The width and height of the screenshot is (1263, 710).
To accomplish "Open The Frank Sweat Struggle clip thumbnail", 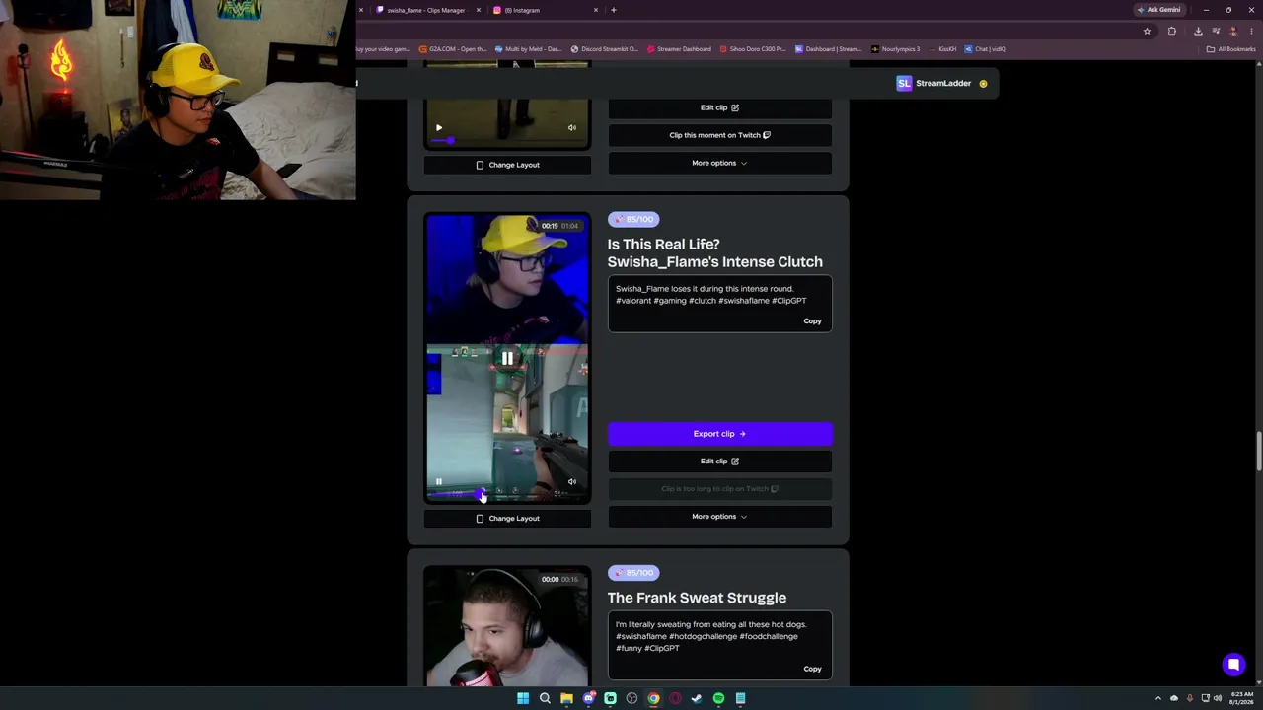I will coord(507,626).
